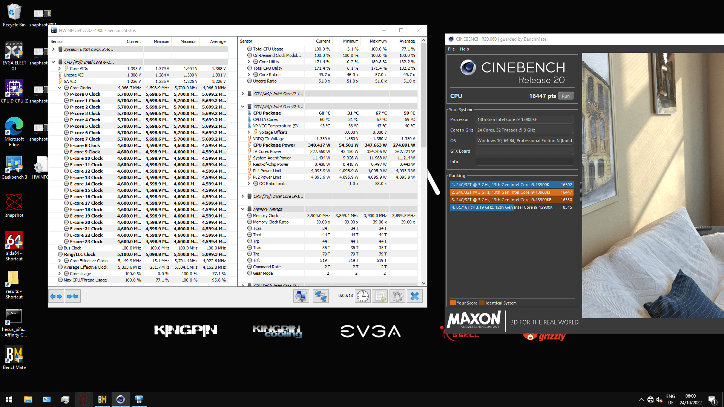Open HWiNFO sensor settings gear

[x=397, y=296]
